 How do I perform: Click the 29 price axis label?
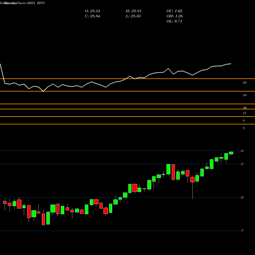(x=242, y=151)
